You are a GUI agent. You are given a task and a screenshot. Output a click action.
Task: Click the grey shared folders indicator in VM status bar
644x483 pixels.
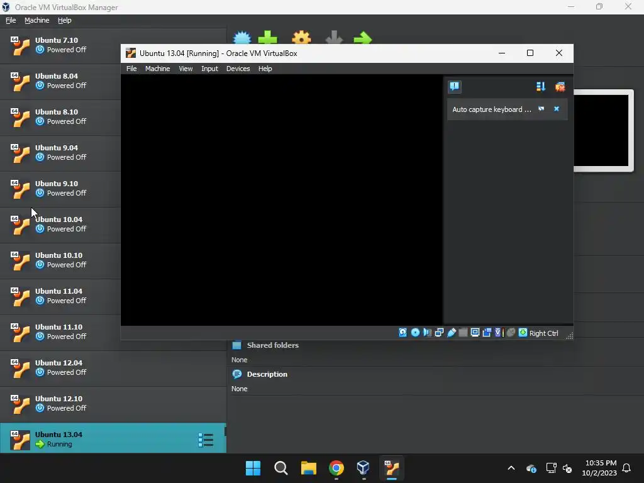coord(463,333)
